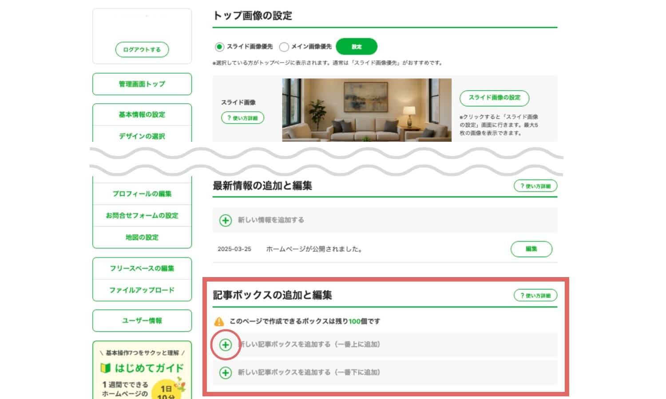Click the 設定 button to apply image priority
This screenshot has width=666, height=399.
pyautogui.click(x=357, y=46)
